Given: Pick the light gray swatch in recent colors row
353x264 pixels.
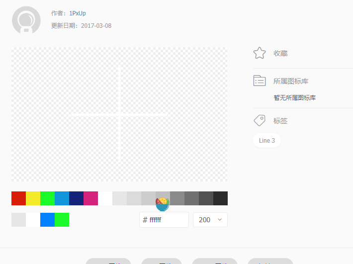Looking at the screenshot, I should [x=19, y=220].
